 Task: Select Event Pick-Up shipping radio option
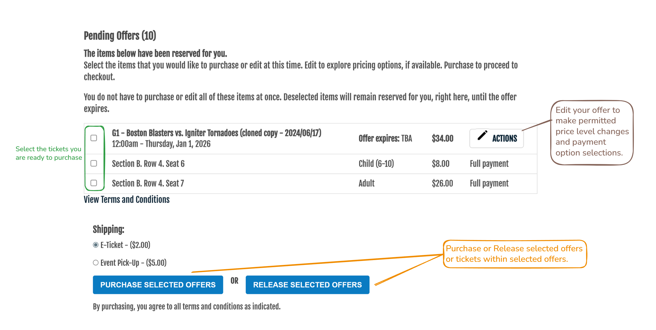(x=96, y=263)
